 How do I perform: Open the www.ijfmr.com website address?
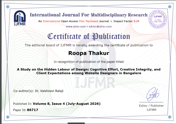pos(76,27)
